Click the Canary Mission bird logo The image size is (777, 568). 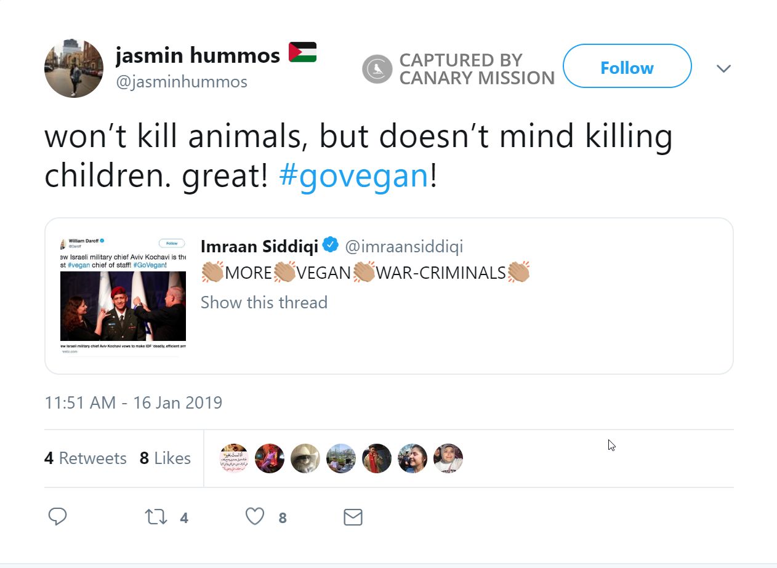(377, 69)
